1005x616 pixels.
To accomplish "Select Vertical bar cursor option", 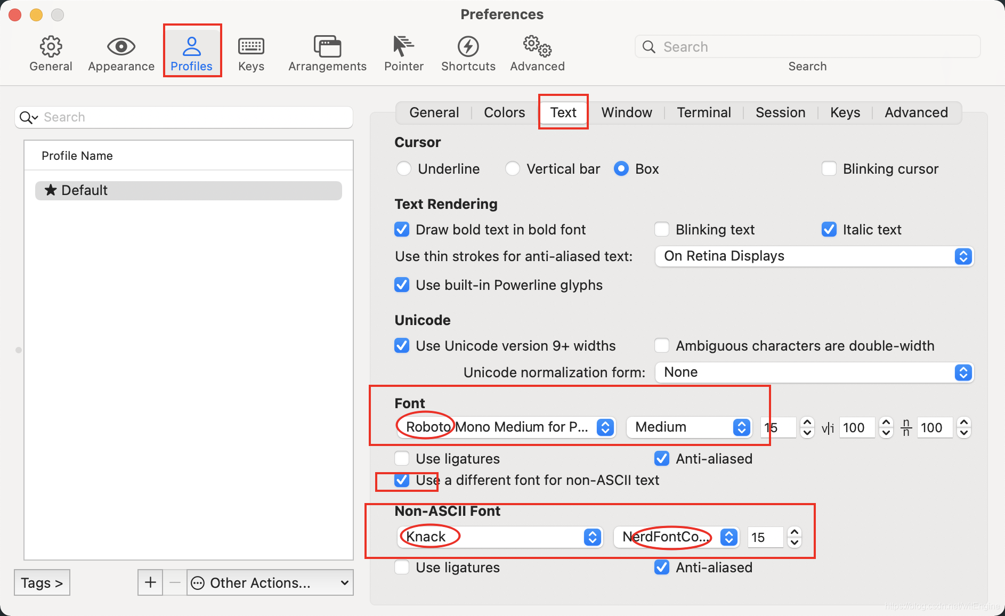I will tap(513, 169).
